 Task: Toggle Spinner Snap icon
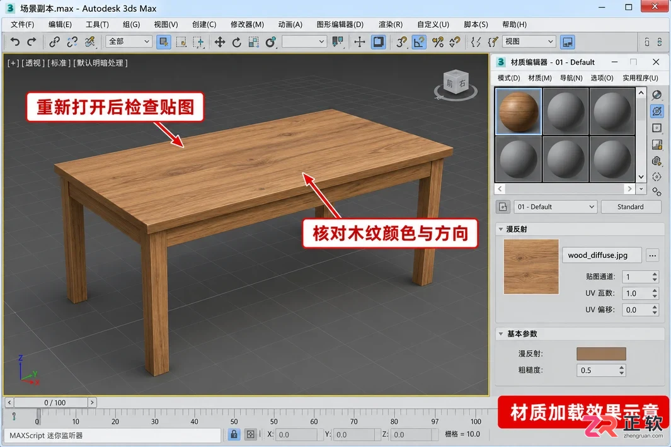click(x=454, y=42)
